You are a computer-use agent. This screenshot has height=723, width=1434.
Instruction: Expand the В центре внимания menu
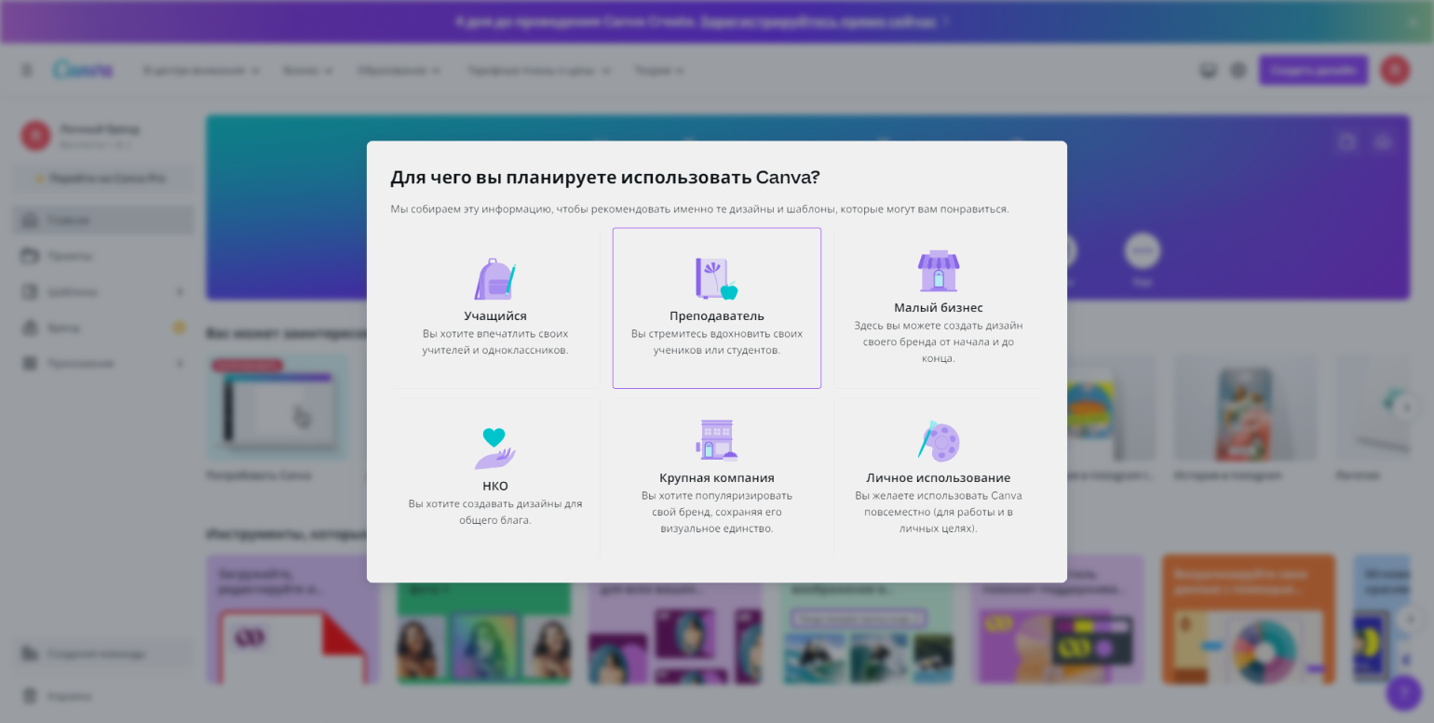201,70
